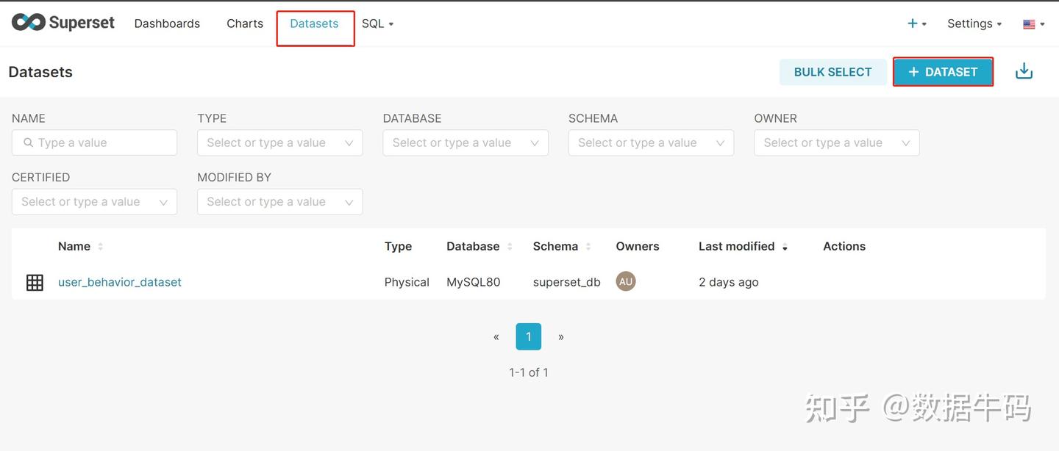Viewport: 1059px width, 451px height.
Task: Click the download/export datasets icon
Action: pos(1024,71)
